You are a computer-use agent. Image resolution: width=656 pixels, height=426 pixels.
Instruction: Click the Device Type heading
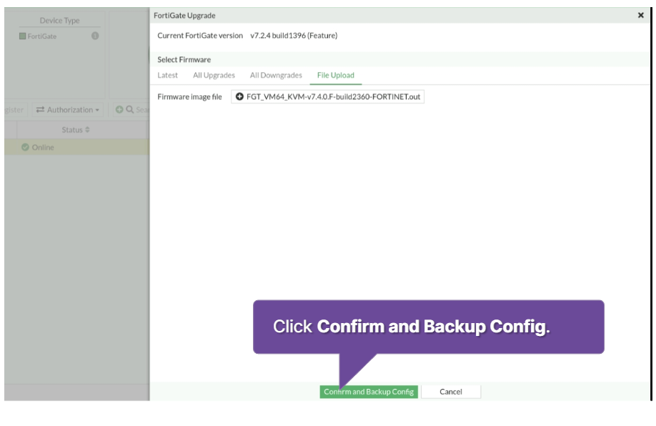point(59,21)
